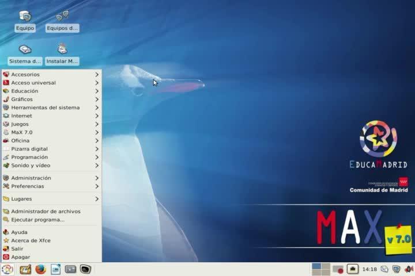The height and width of the screenshot is (276, 415).
Task: Open the network connection tray icon
Action: pos(353,269)
